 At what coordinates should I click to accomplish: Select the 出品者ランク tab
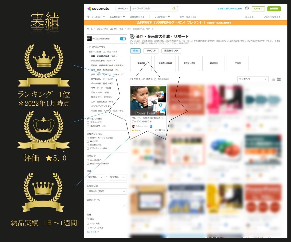pyautogui.click(x=171, y=51)
